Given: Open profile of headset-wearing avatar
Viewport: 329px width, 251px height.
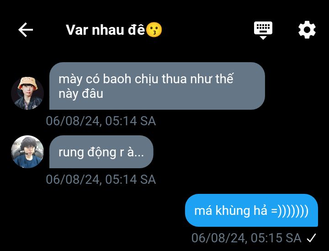Looking at the screenshot, I should (27, 152).
